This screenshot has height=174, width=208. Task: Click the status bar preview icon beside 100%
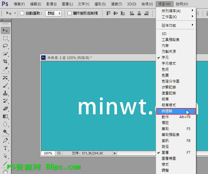pos(59,153)
